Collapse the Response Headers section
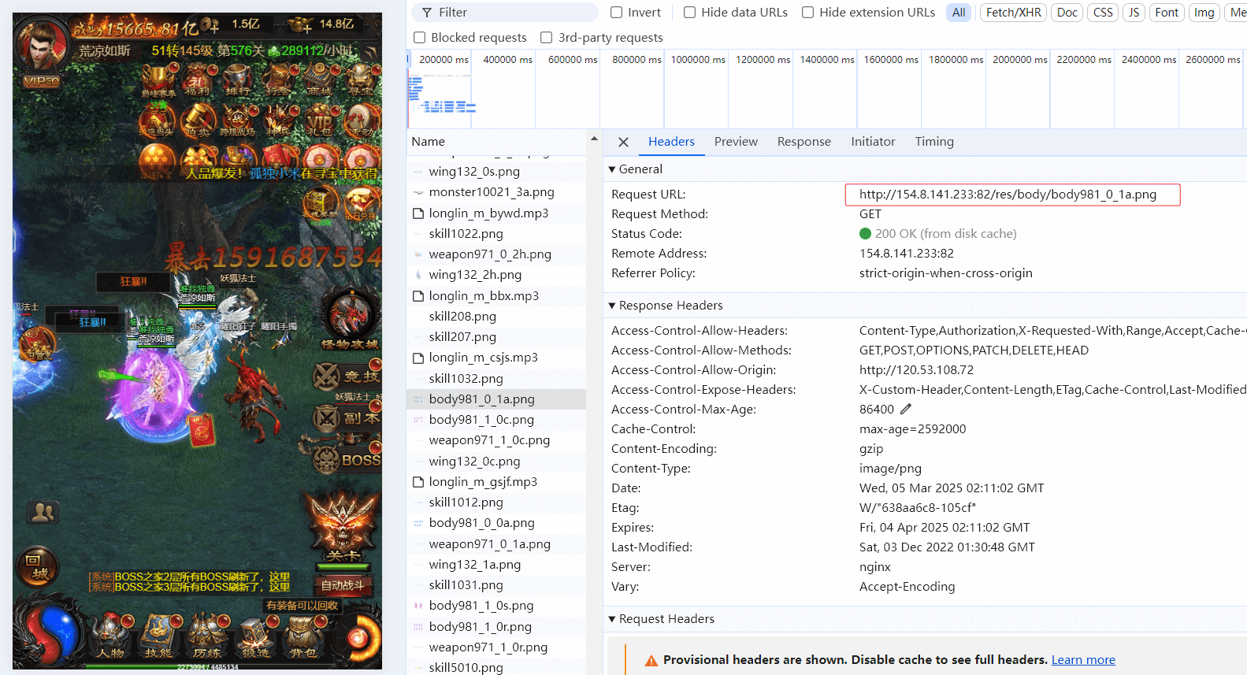Viewport: 1247px width, 675px height. coord(612,306)
